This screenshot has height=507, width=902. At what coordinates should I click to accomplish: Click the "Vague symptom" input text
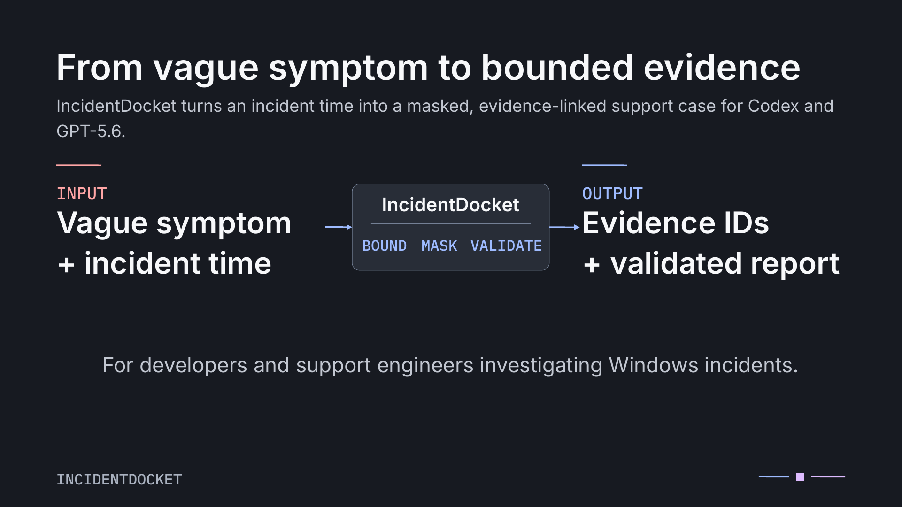(x=174, y=223)
